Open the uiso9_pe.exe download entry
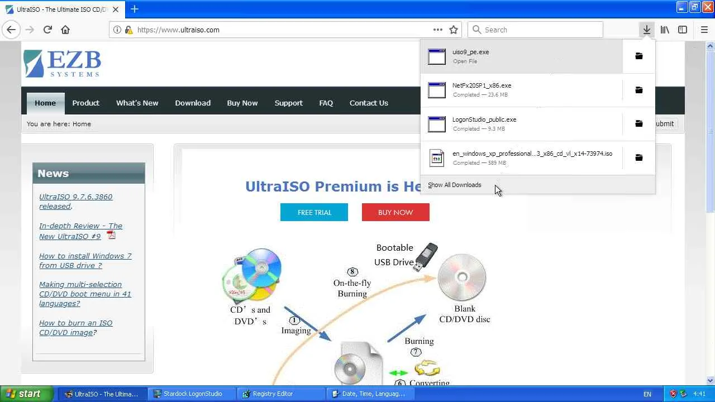Image resolution: width=715 pixels, height=402 pixels. [x=522, y=56]
